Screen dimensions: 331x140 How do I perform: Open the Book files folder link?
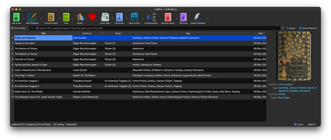[x=284, y=98]
